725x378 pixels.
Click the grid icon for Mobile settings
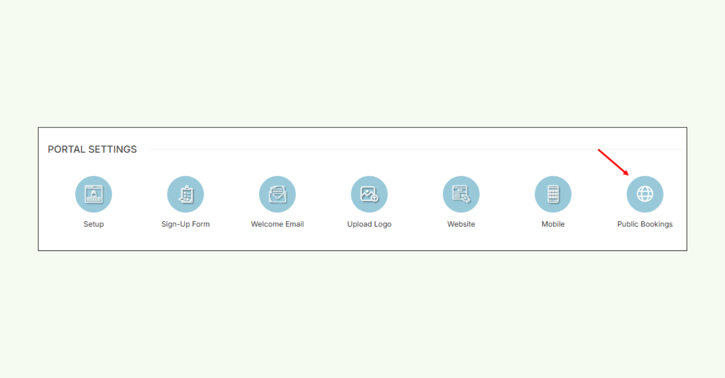pyautogui.click(x=553, y=194)
